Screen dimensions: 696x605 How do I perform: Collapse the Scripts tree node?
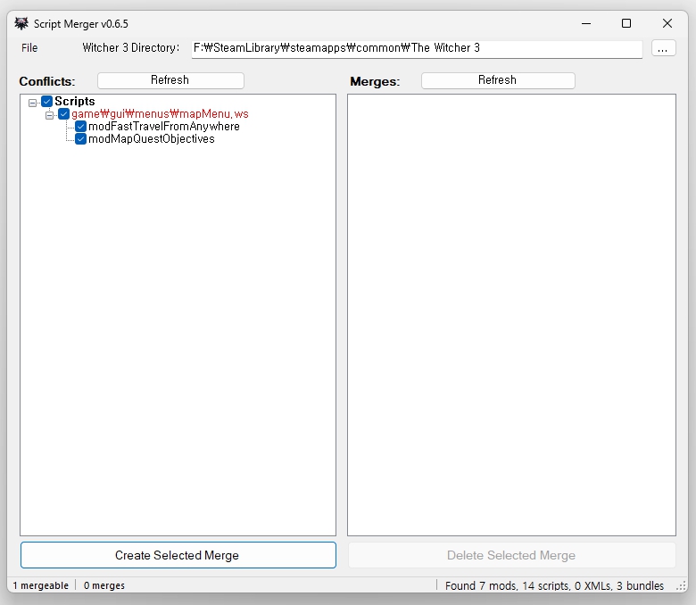coord(33,103)
